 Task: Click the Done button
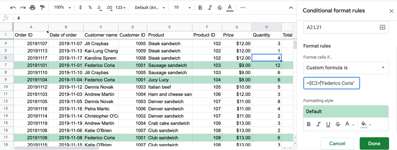coord(374,143)
